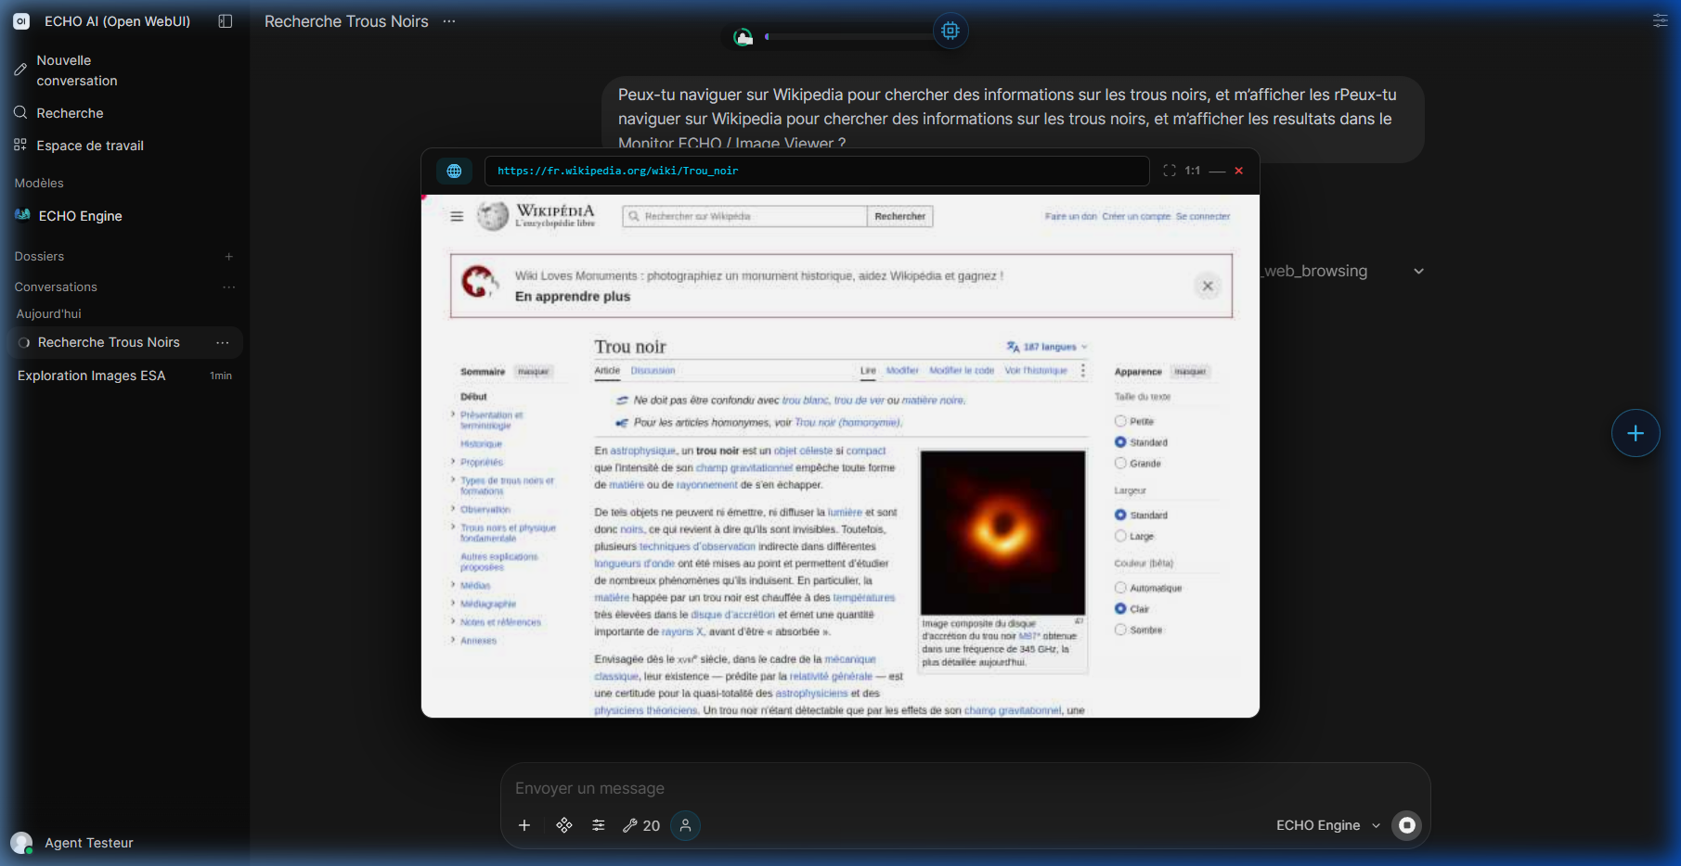Open the Exploration Images ESA conversation

click(x=124, y=376)
